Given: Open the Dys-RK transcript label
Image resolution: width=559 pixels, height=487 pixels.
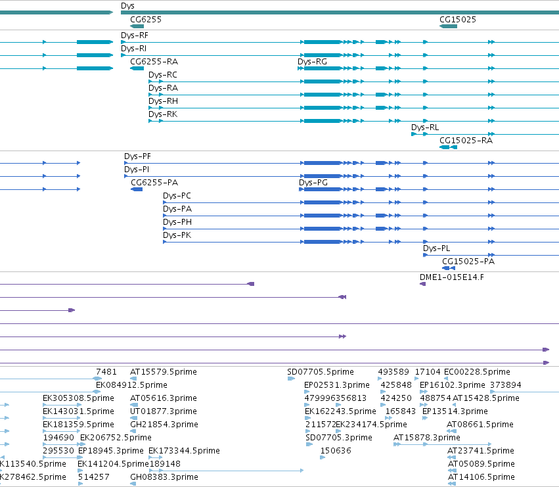Looking at the screenshot, I should tap(163, 114).
